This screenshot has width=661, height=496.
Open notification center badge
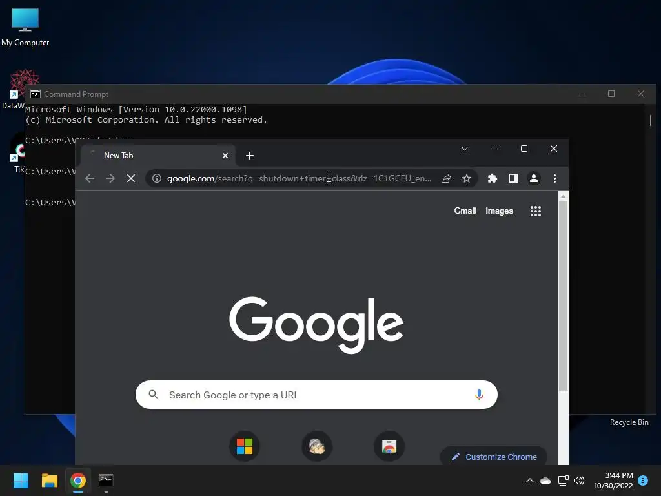[x=643, y=480]
